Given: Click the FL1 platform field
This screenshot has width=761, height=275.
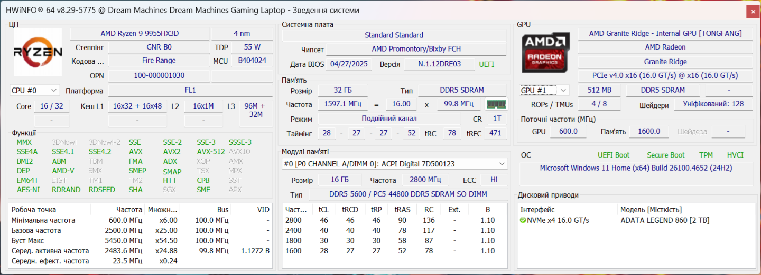Looking at the screenshot, I should (x=190, y=90).
